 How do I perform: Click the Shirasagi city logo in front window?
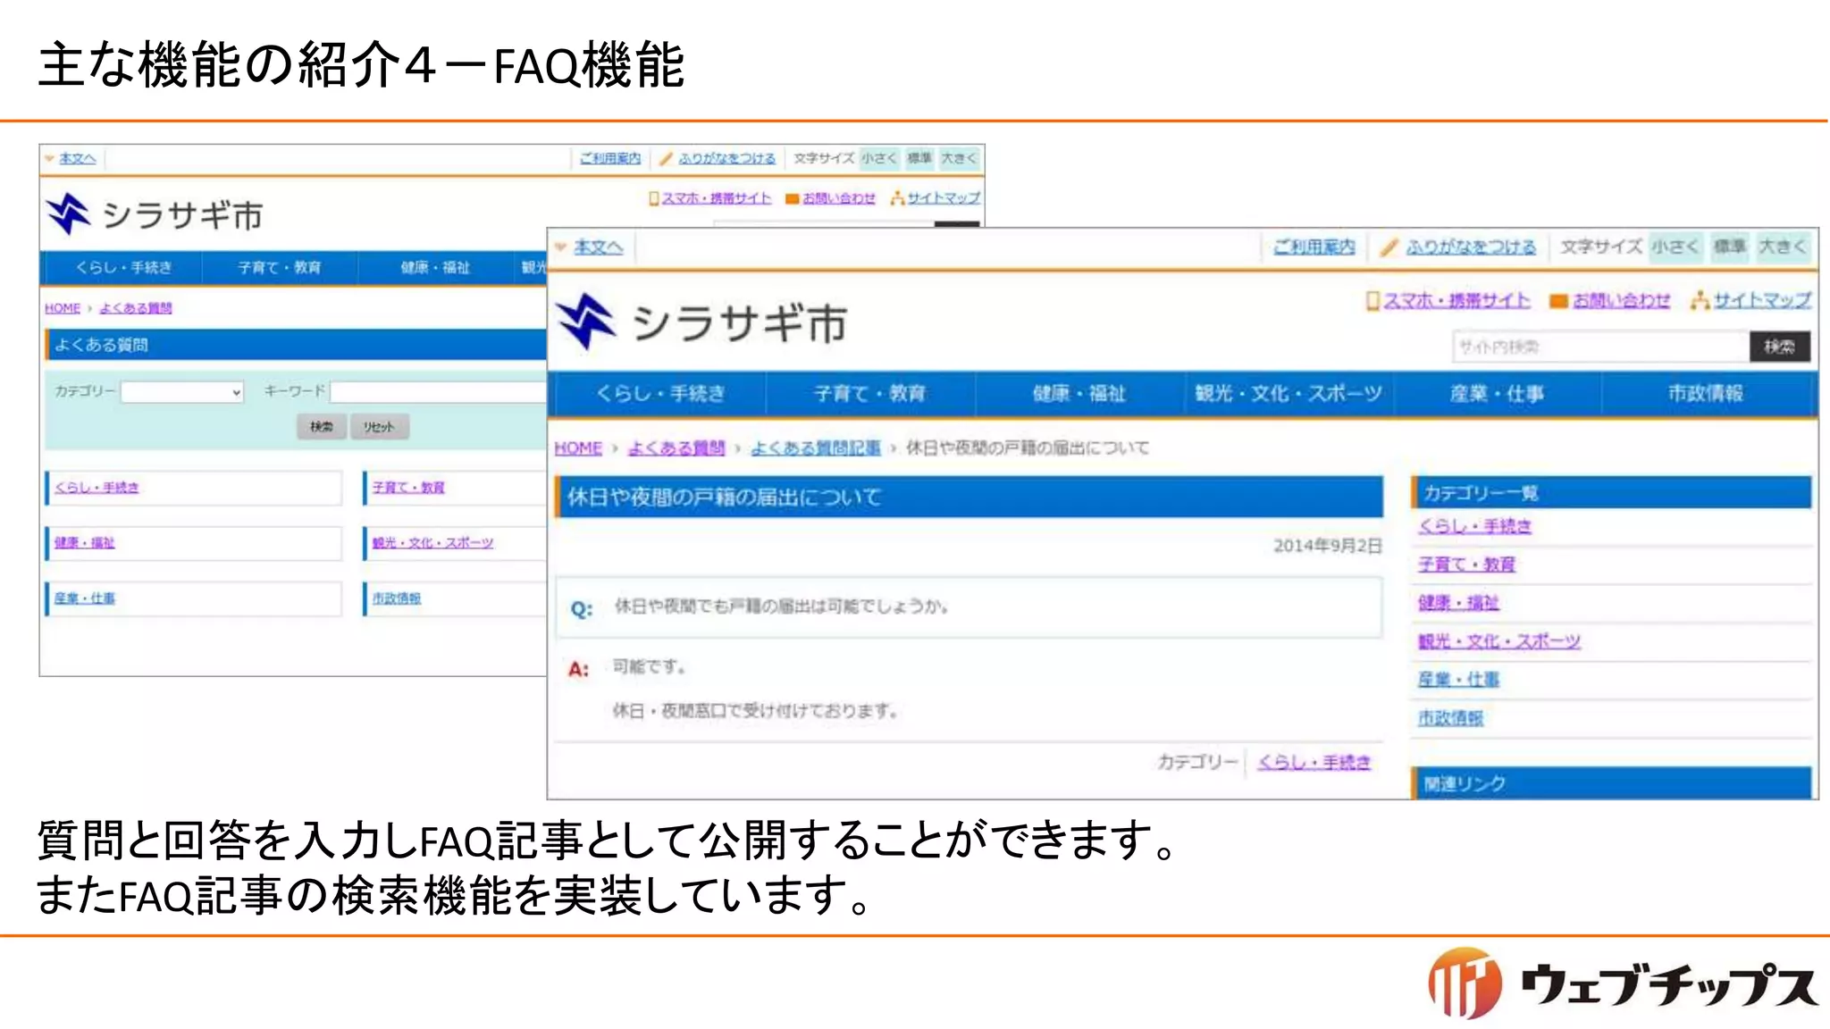pos(701,322)
